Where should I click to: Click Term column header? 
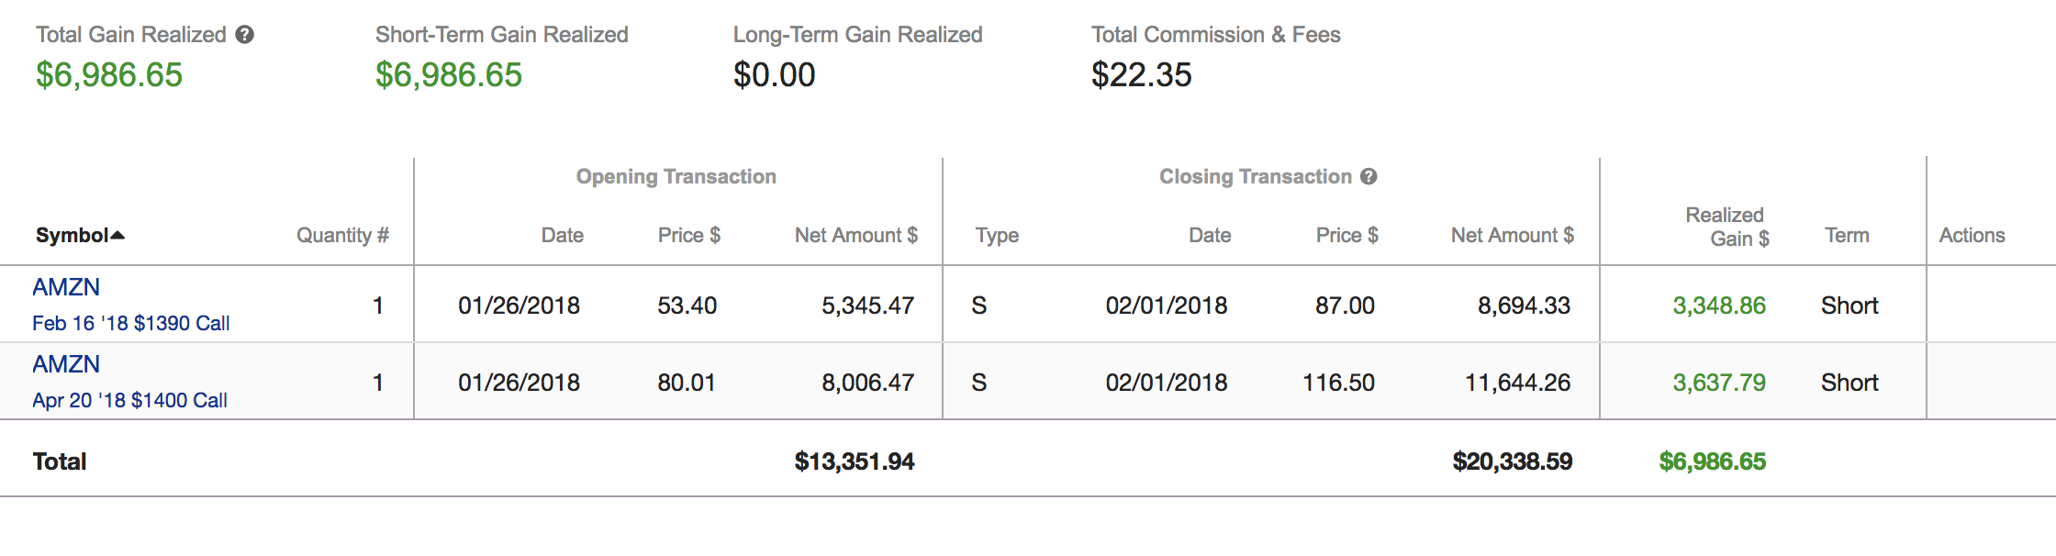click(1847, 236)
